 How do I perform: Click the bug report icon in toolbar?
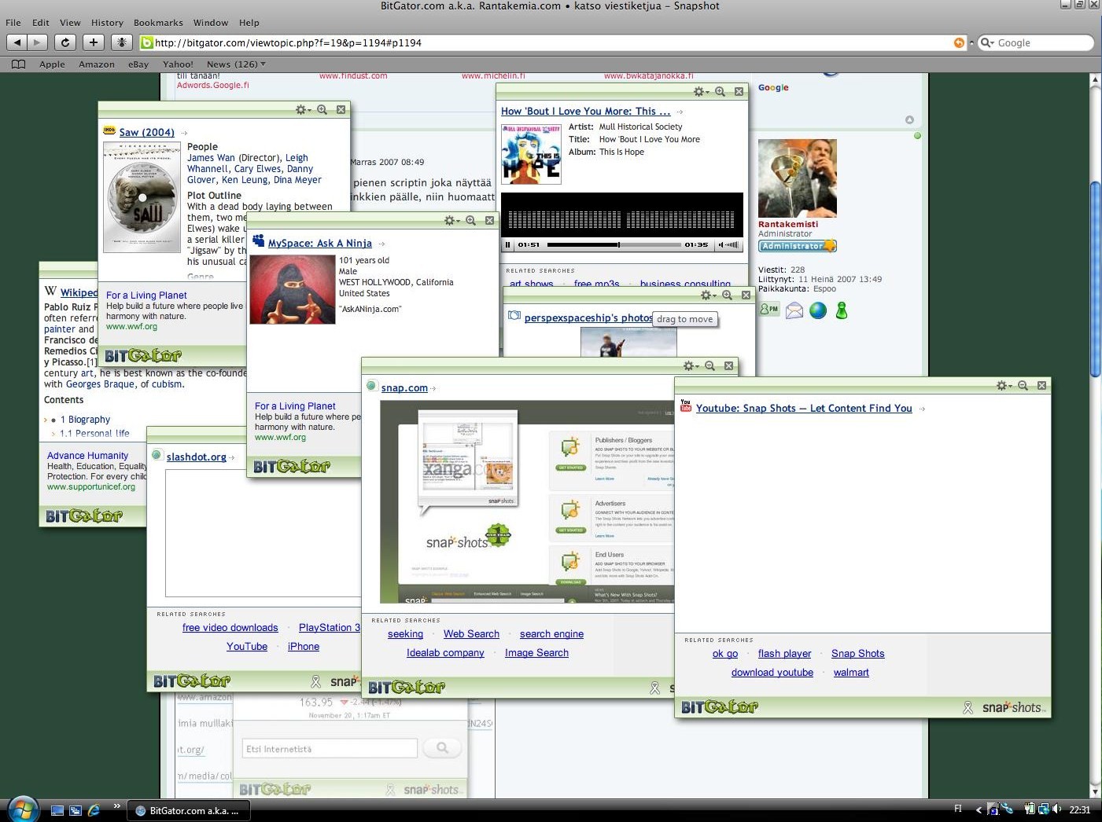(121, 42)
